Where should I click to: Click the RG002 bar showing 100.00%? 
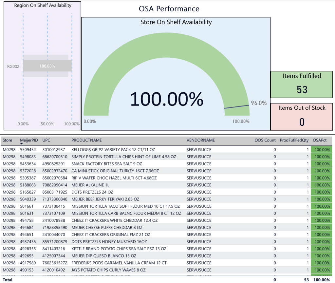coord(47,66)
